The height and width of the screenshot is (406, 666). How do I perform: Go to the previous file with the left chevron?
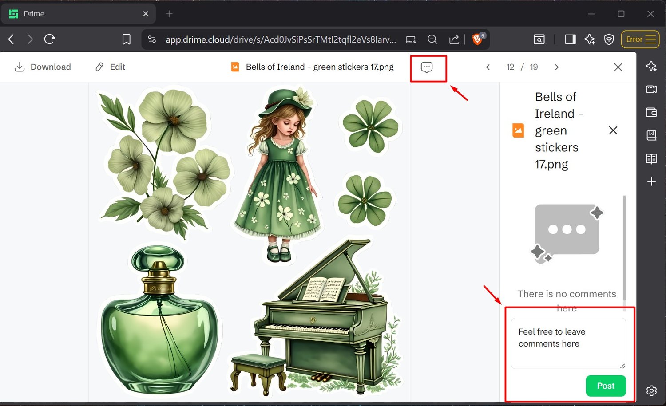[x=488, y=67]
